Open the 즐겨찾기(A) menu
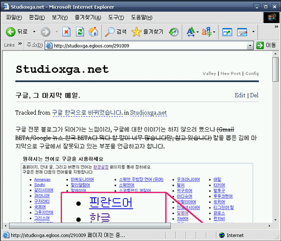Viewport: 281px width, 241px height. click(88, 17)
